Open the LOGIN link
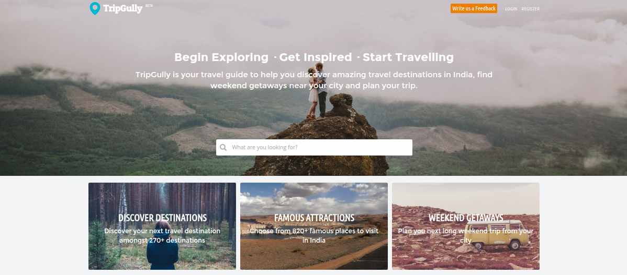627x275 pixels. pyautogui.click(x=511, y=9)
